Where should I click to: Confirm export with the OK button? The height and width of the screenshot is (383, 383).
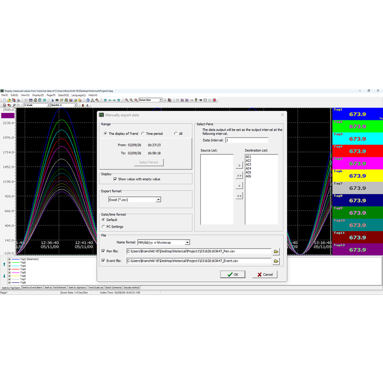(x=233, y=274)
